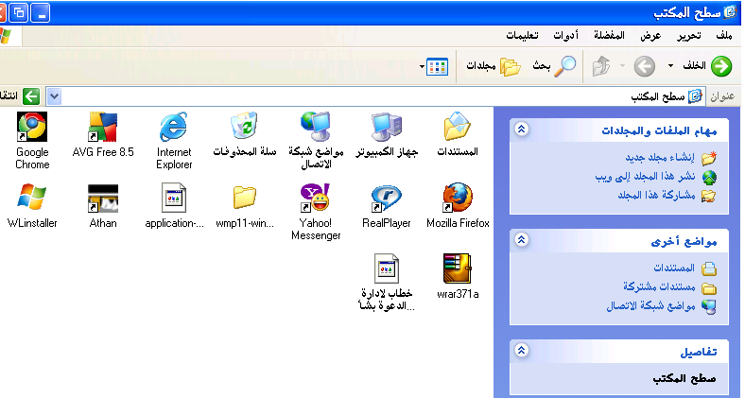Image resolution: width=745 pixels, height=398 pixels.
Task: Click the link إنشاء مجلد جديد
Action: point(660,158)
